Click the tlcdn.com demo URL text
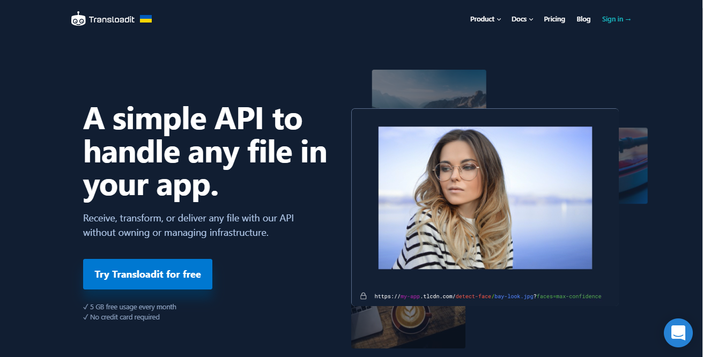The width and height of the screenshot is (703, 357). pyautogui.click(x=488, y=296)
